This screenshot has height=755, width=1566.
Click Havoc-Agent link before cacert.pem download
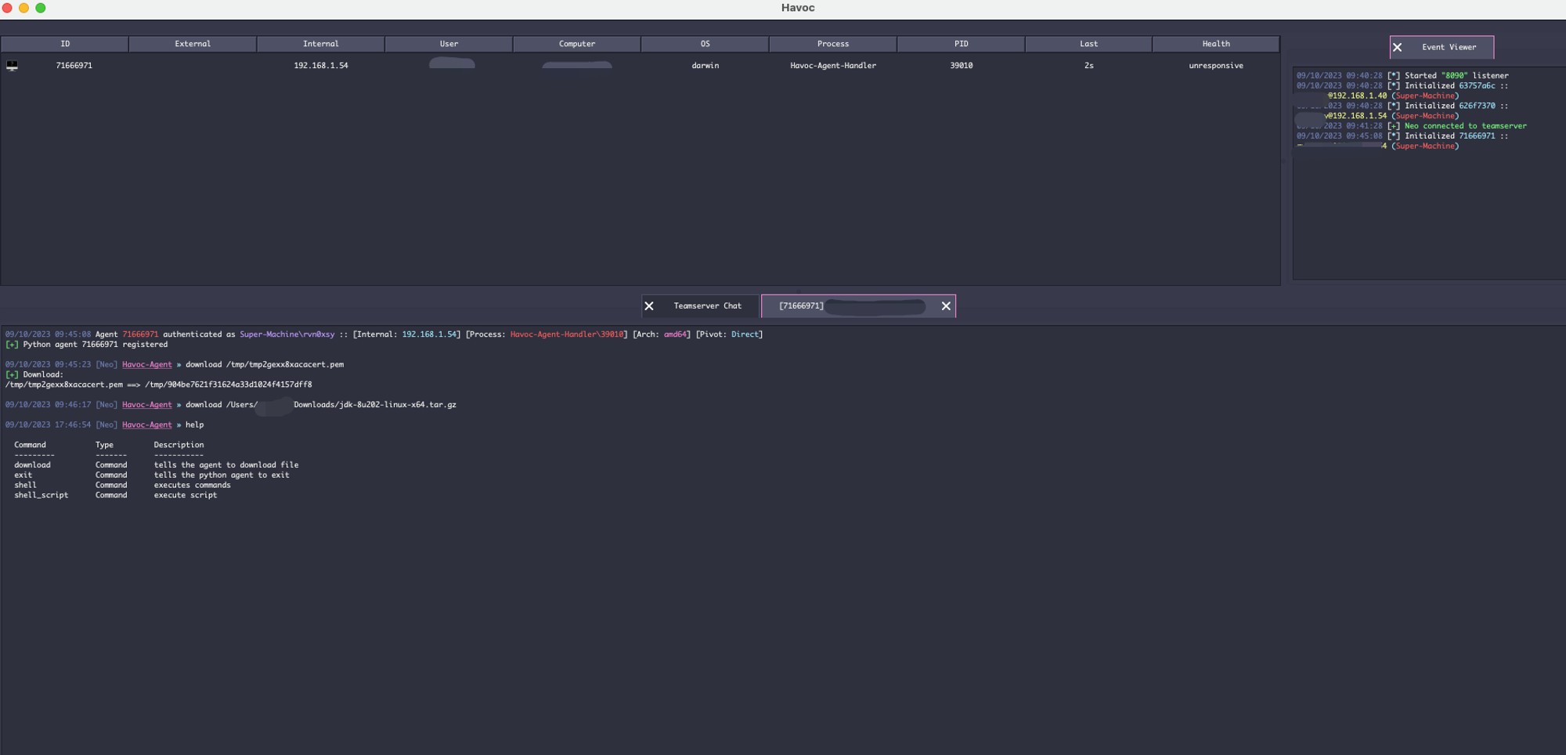[x=146, y=365]
